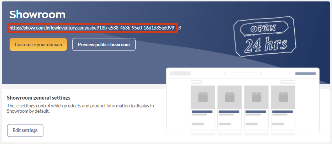Click the external-link icon beside the URL
This screenshot has width=332, height=144.
(179, 28)
